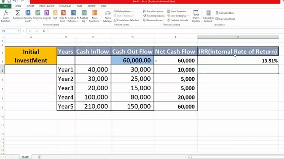Click the Undo icon in quick access
This screenshot has width=284, height=159.
15,1
